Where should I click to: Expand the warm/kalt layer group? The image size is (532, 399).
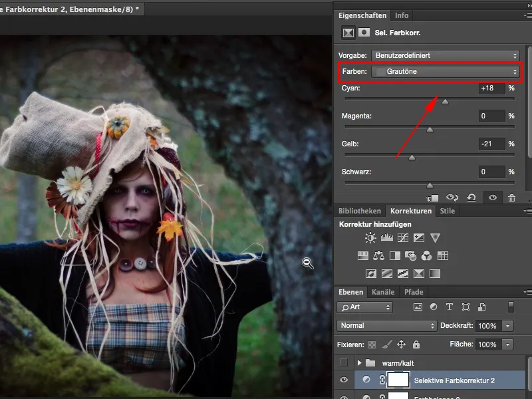[359, 363]
